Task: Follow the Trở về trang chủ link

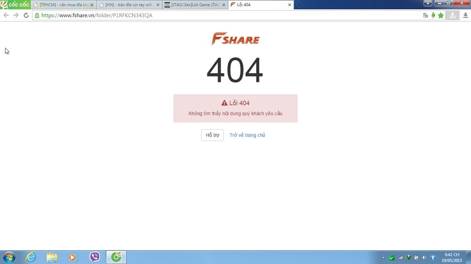Action: (247, 135)
